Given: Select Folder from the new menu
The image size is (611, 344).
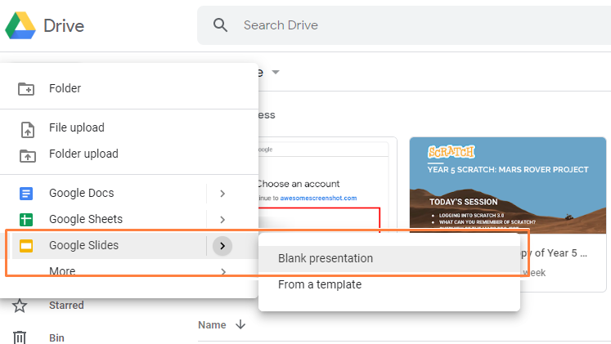Looking at the screenshot, I should coord(65,88).
